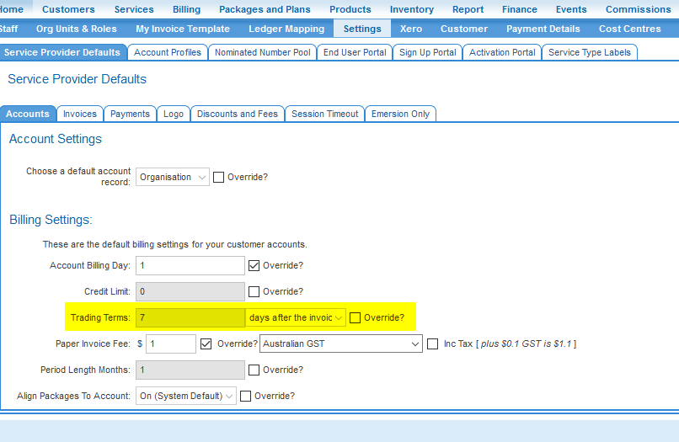Select the Discounts and Fees tab
The height and width of the screenshot is (442, 679).
(x=237, y=114)
